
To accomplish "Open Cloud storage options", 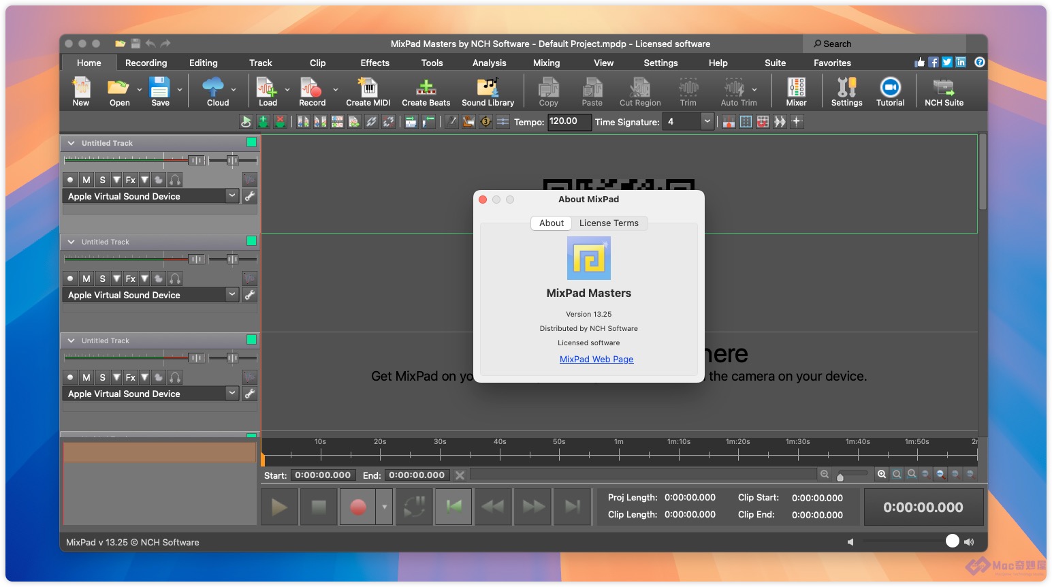I will (217, 91).
